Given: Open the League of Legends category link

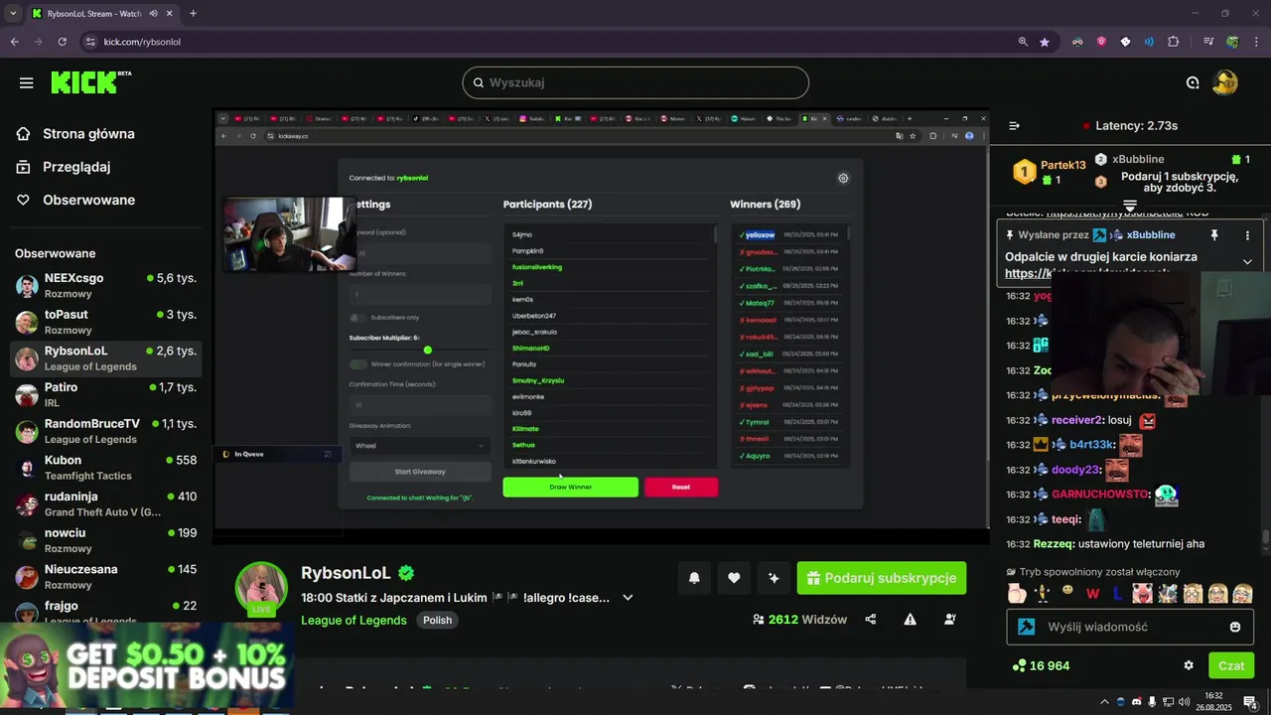Looking at the screenshot, I should click(353, 621).
